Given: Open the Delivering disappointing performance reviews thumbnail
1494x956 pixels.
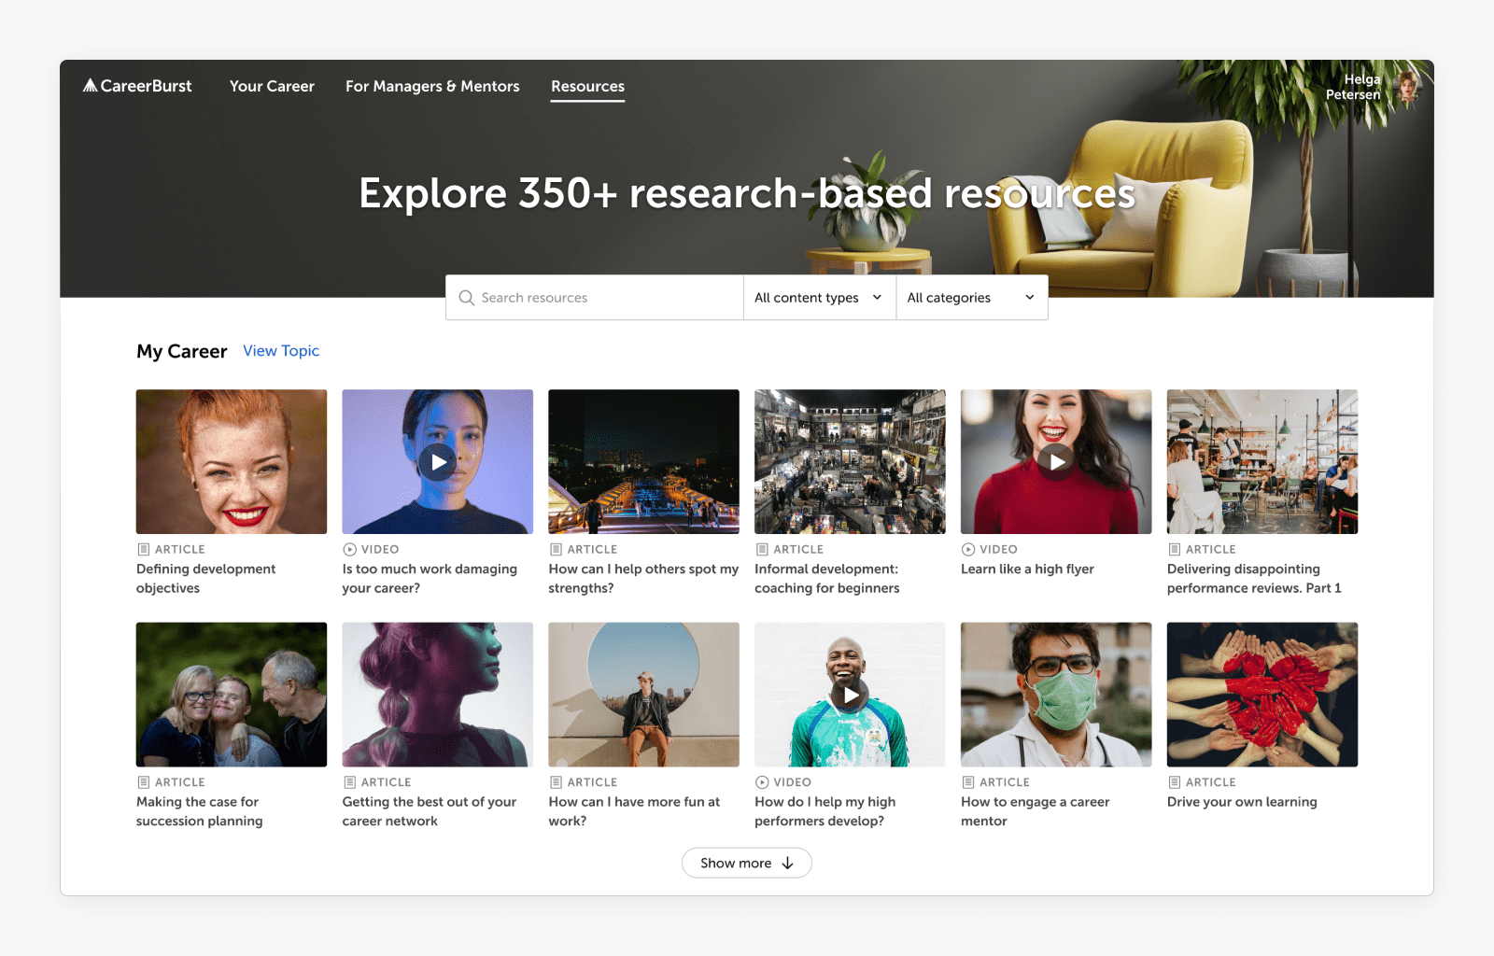Looking at the screenshot, I should pos(1262,462).
